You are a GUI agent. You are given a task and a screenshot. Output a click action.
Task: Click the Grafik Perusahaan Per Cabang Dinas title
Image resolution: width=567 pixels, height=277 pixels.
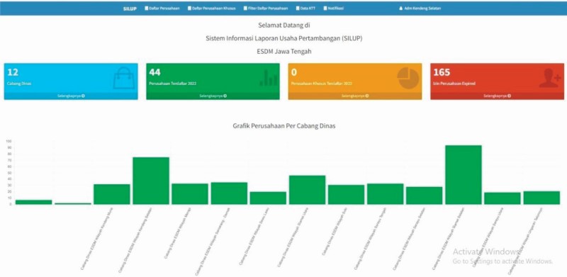284,126
